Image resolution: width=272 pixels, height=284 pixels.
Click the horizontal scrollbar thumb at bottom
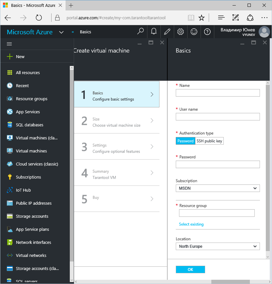click(231, 282)
